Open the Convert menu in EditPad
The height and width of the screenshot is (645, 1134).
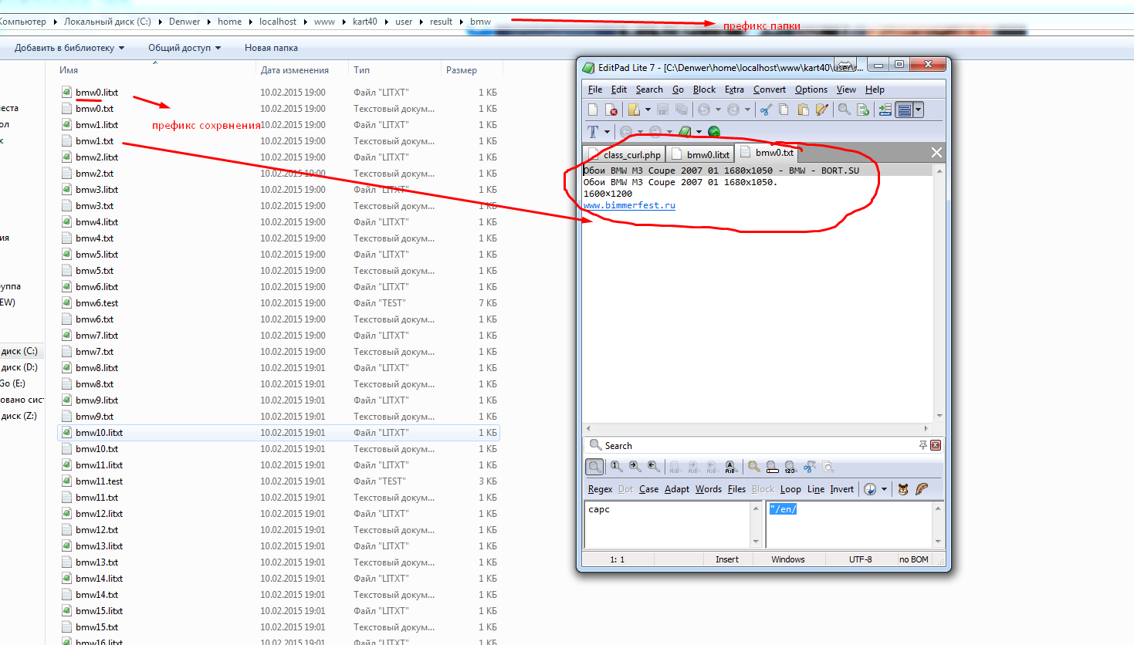click(770, 89)
